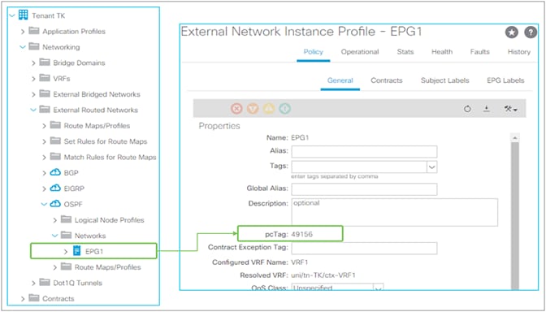Click the Application Profiles folder icon
Viewport: 546px width, 312px height.
pos(34,31)
